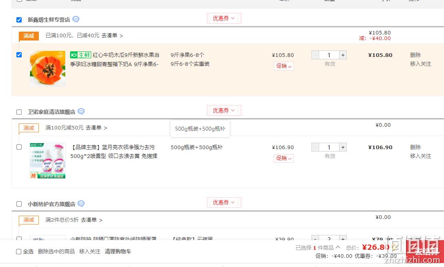444x267 pixels.
Task: Open 促销 dropdown under papaya price ¥105.80
Action: [x=284, y=66]
